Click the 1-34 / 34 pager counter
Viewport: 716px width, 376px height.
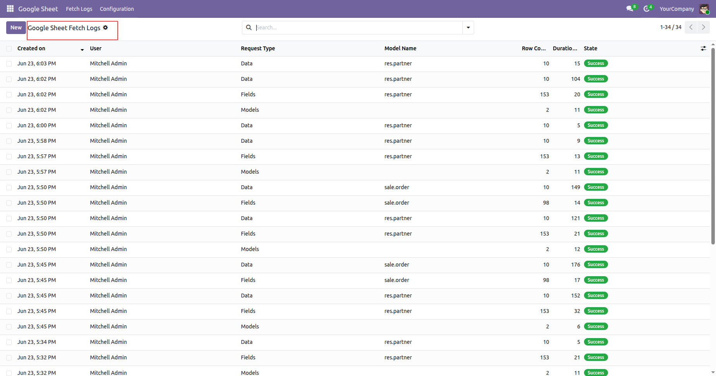(671, 27)
